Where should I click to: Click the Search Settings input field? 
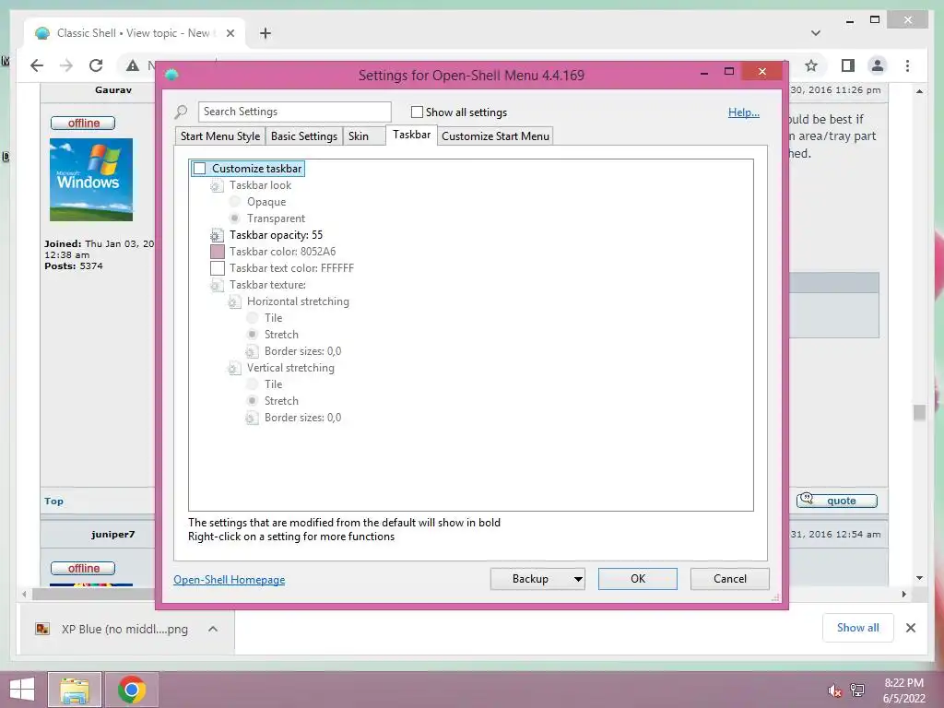click(294, 112)
